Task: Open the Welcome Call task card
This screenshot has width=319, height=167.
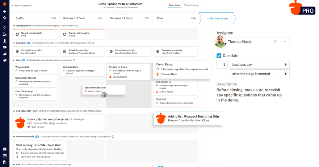Action: pyautogui.click(x=35, y=69)
